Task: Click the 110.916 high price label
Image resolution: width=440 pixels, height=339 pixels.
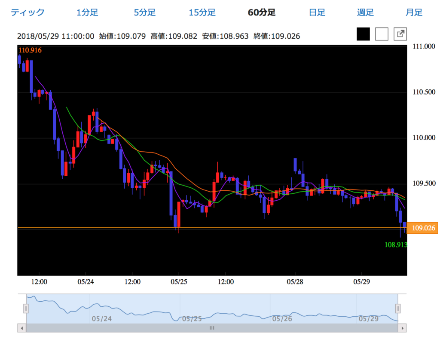Action: [x=30, y=50]
